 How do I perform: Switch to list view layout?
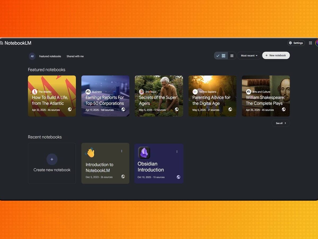tap(232, 56)
